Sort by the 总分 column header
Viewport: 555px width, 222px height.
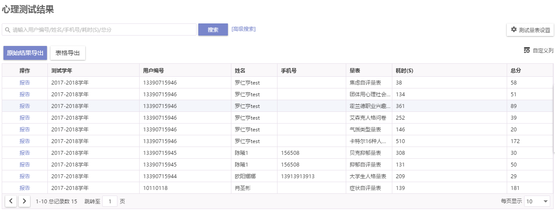(516, 71)
